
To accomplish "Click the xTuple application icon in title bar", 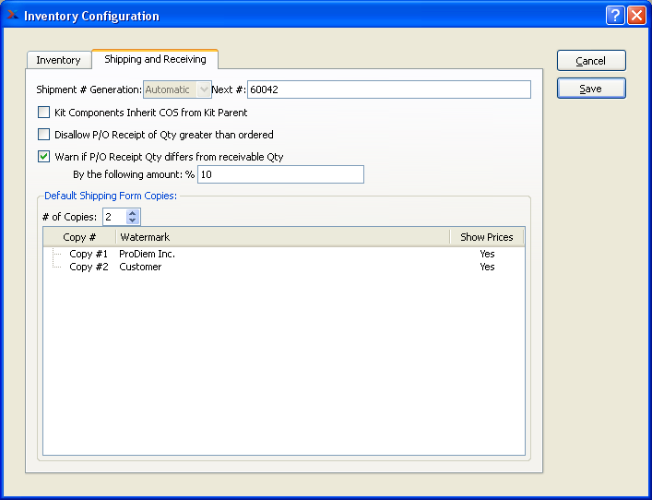I will [x=13, y=15].
